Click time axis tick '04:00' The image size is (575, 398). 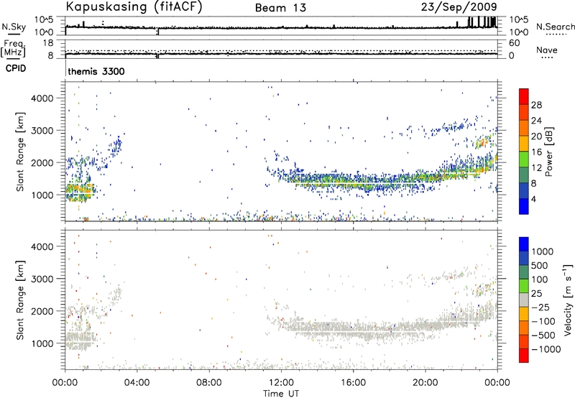(x=137, y=383)
